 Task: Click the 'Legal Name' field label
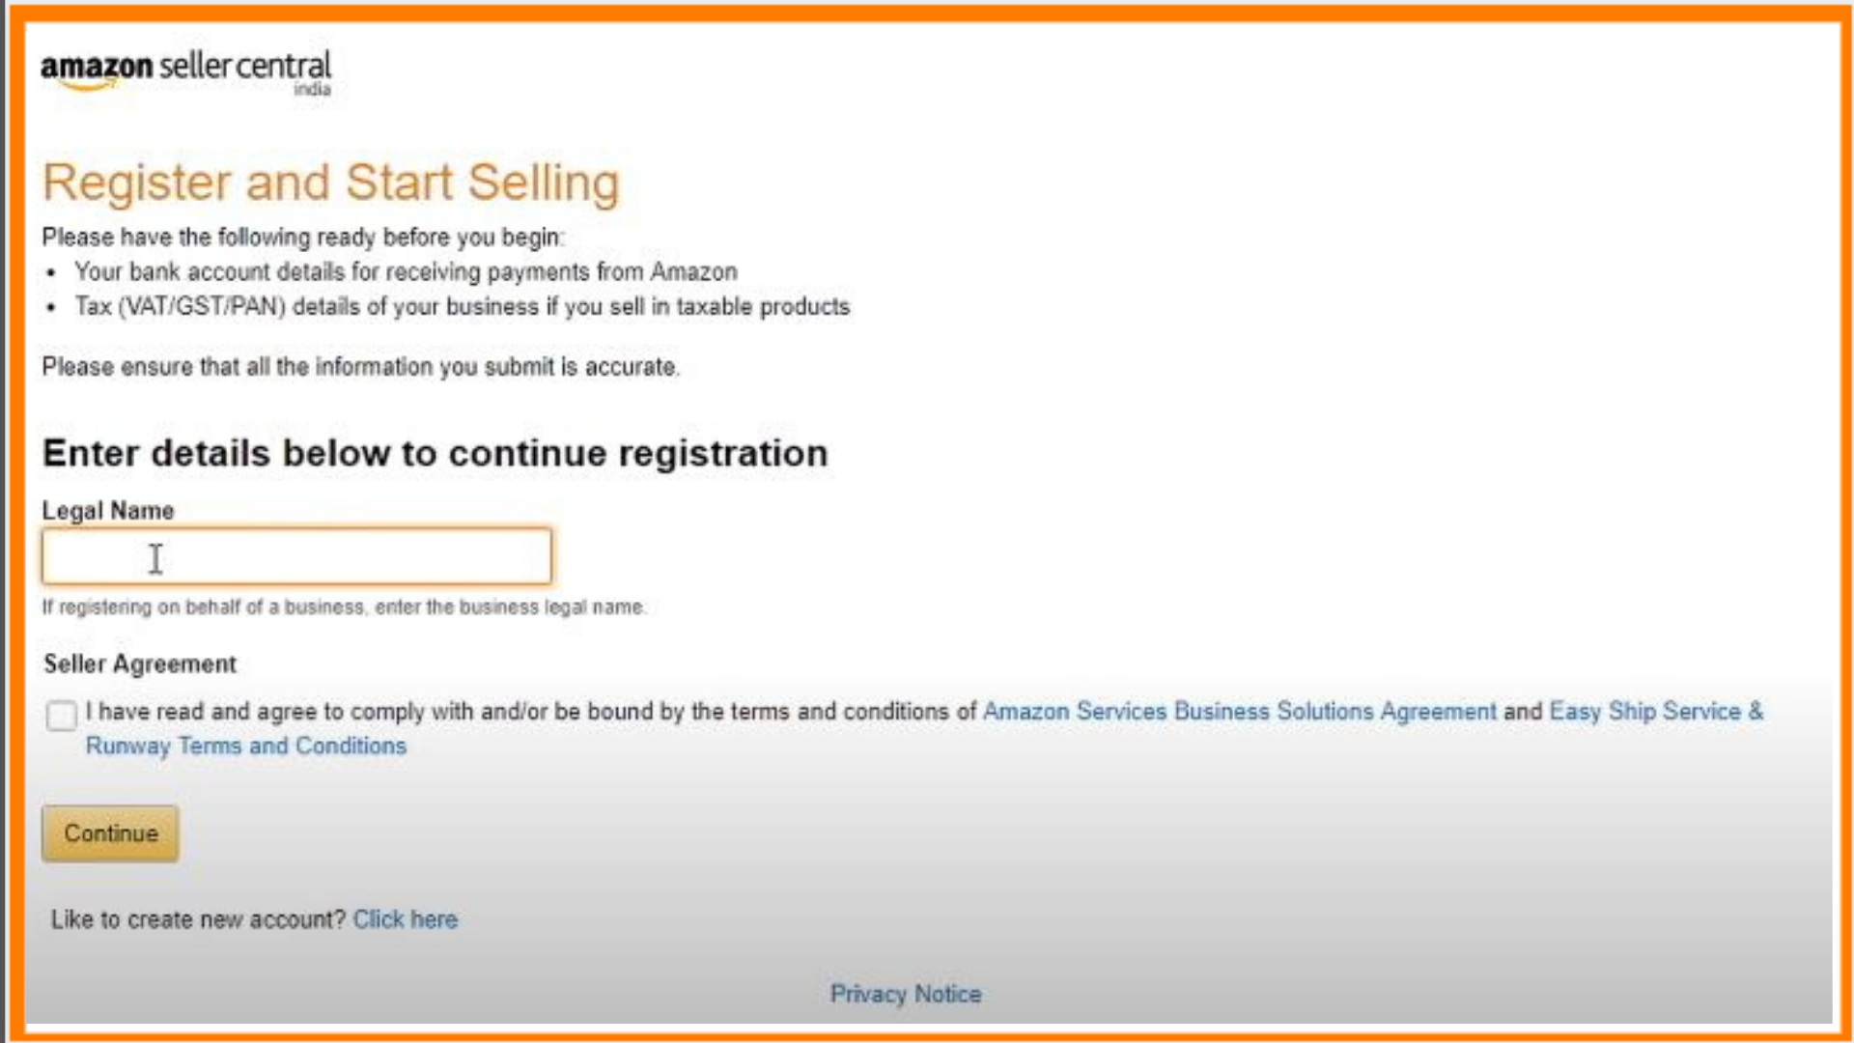click(108, 511)
